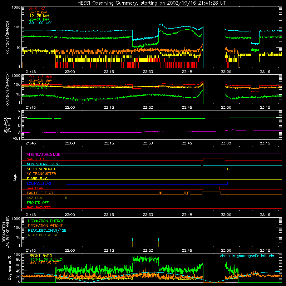Select the REAR_DEC_WEIGHT legend label

[x=44, y=235]
